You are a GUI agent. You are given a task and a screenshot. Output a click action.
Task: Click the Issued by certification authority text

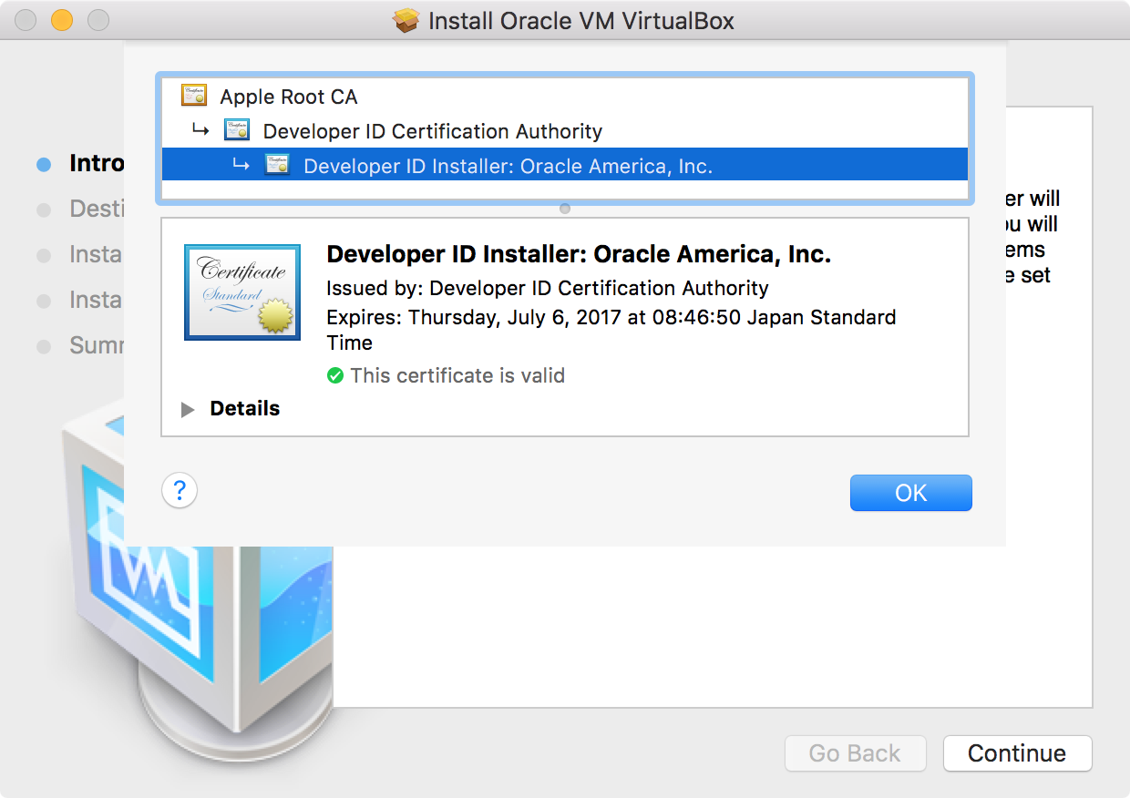tap(548, 289)
